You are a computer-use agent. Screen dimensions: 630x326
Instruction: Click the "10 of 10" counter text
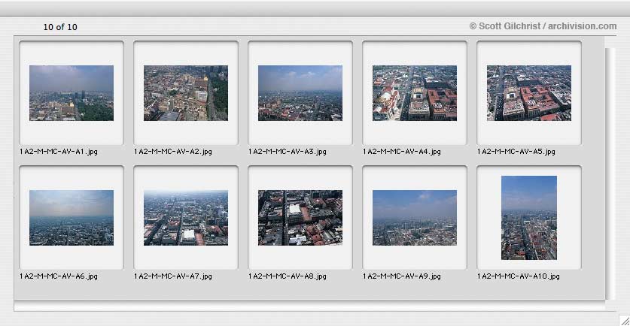(x=60, y=27)
